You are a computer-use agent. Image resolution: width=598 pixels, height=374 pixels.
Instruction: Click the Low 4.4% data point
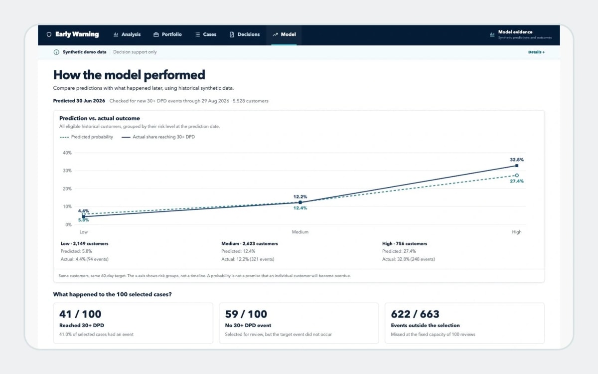[x=83, y=216]
